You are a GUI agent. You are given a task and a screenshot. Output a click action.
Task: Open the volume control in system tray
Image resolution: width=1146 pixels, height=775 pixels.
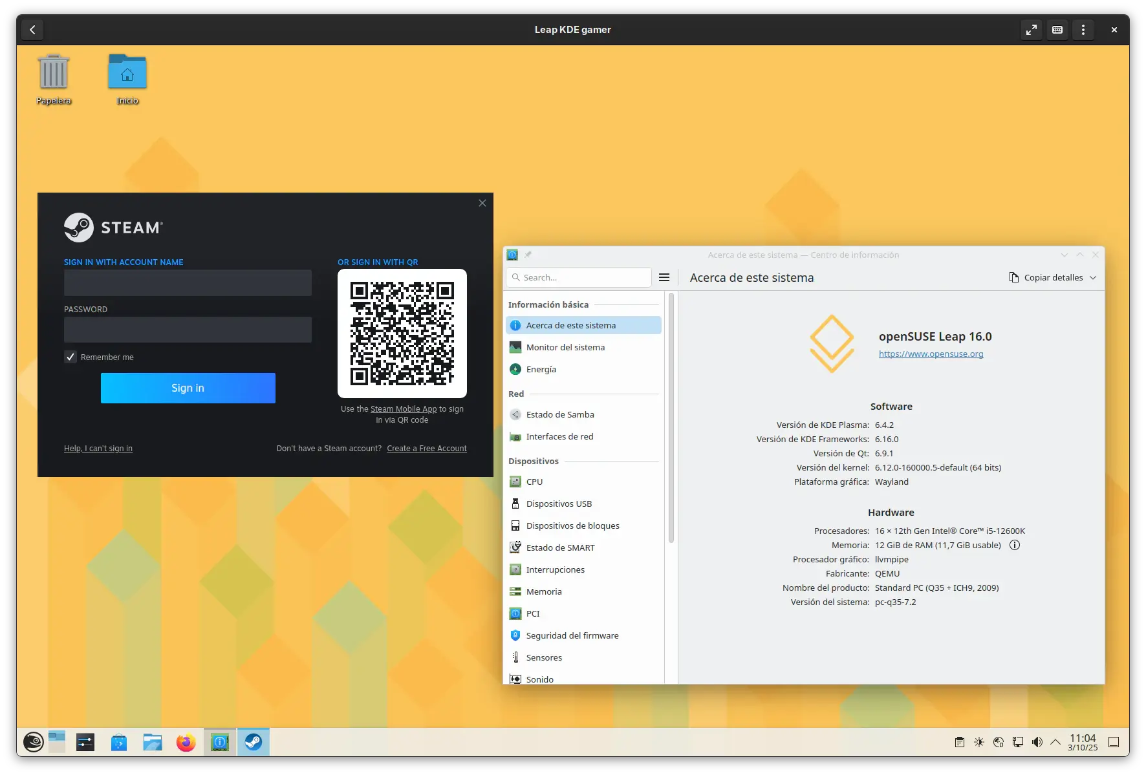pyautogui.click(x=1037, y=742)
